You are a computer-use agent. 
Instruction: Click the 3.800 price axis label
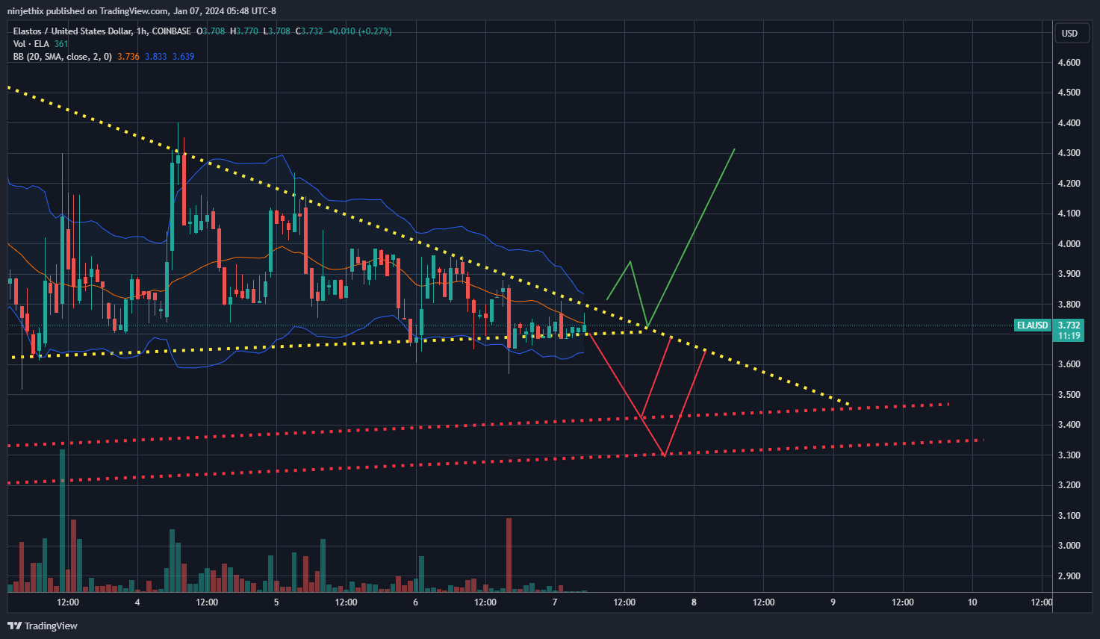1069,305
